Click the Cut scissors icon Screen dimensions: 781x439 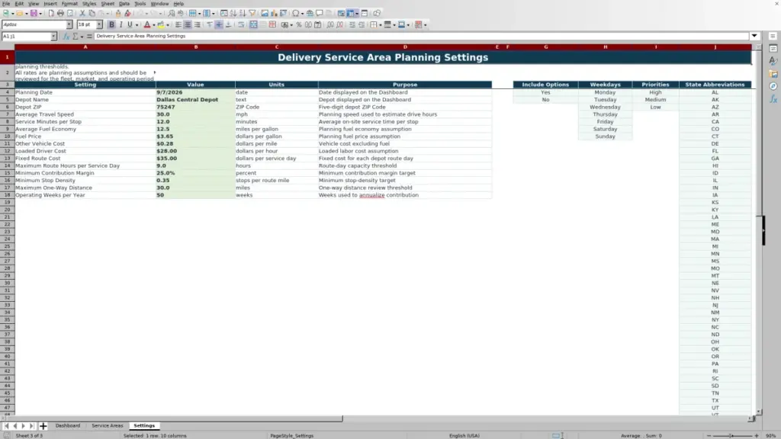pos(82,13)
